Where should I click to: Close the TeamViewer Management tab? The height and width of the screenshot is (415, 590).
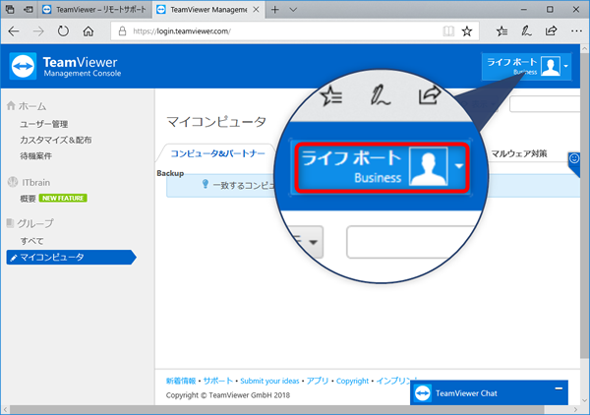(256, 10)
